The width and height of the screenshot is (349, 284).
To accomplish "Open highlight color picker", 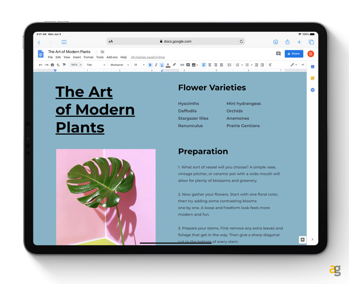I will pyautogui.click(x=174, y=65).
